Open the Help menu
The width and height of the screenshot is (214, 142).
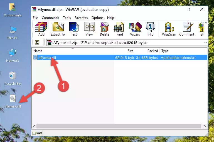click(x=110, y=18)
